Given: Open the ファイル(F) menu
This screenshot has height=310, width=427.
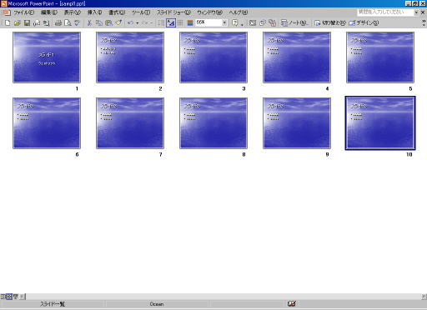Looking at the screenshot, I should (24, 12).
